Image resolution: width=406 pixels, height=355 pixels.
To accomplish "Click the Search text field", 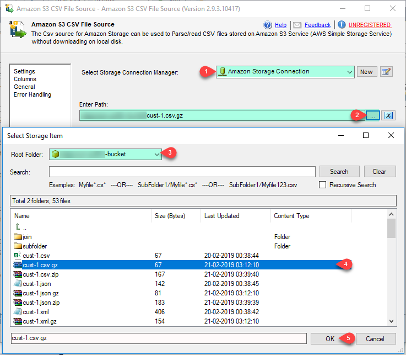I will point(182,172).
